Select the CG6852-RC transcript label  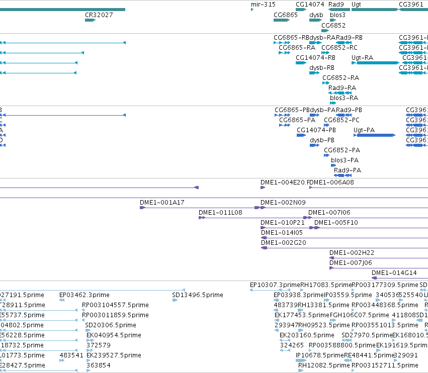click(339, 47)
